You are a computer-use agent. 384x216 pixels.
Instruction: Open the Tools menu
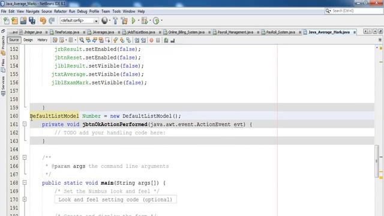point(116,11)
